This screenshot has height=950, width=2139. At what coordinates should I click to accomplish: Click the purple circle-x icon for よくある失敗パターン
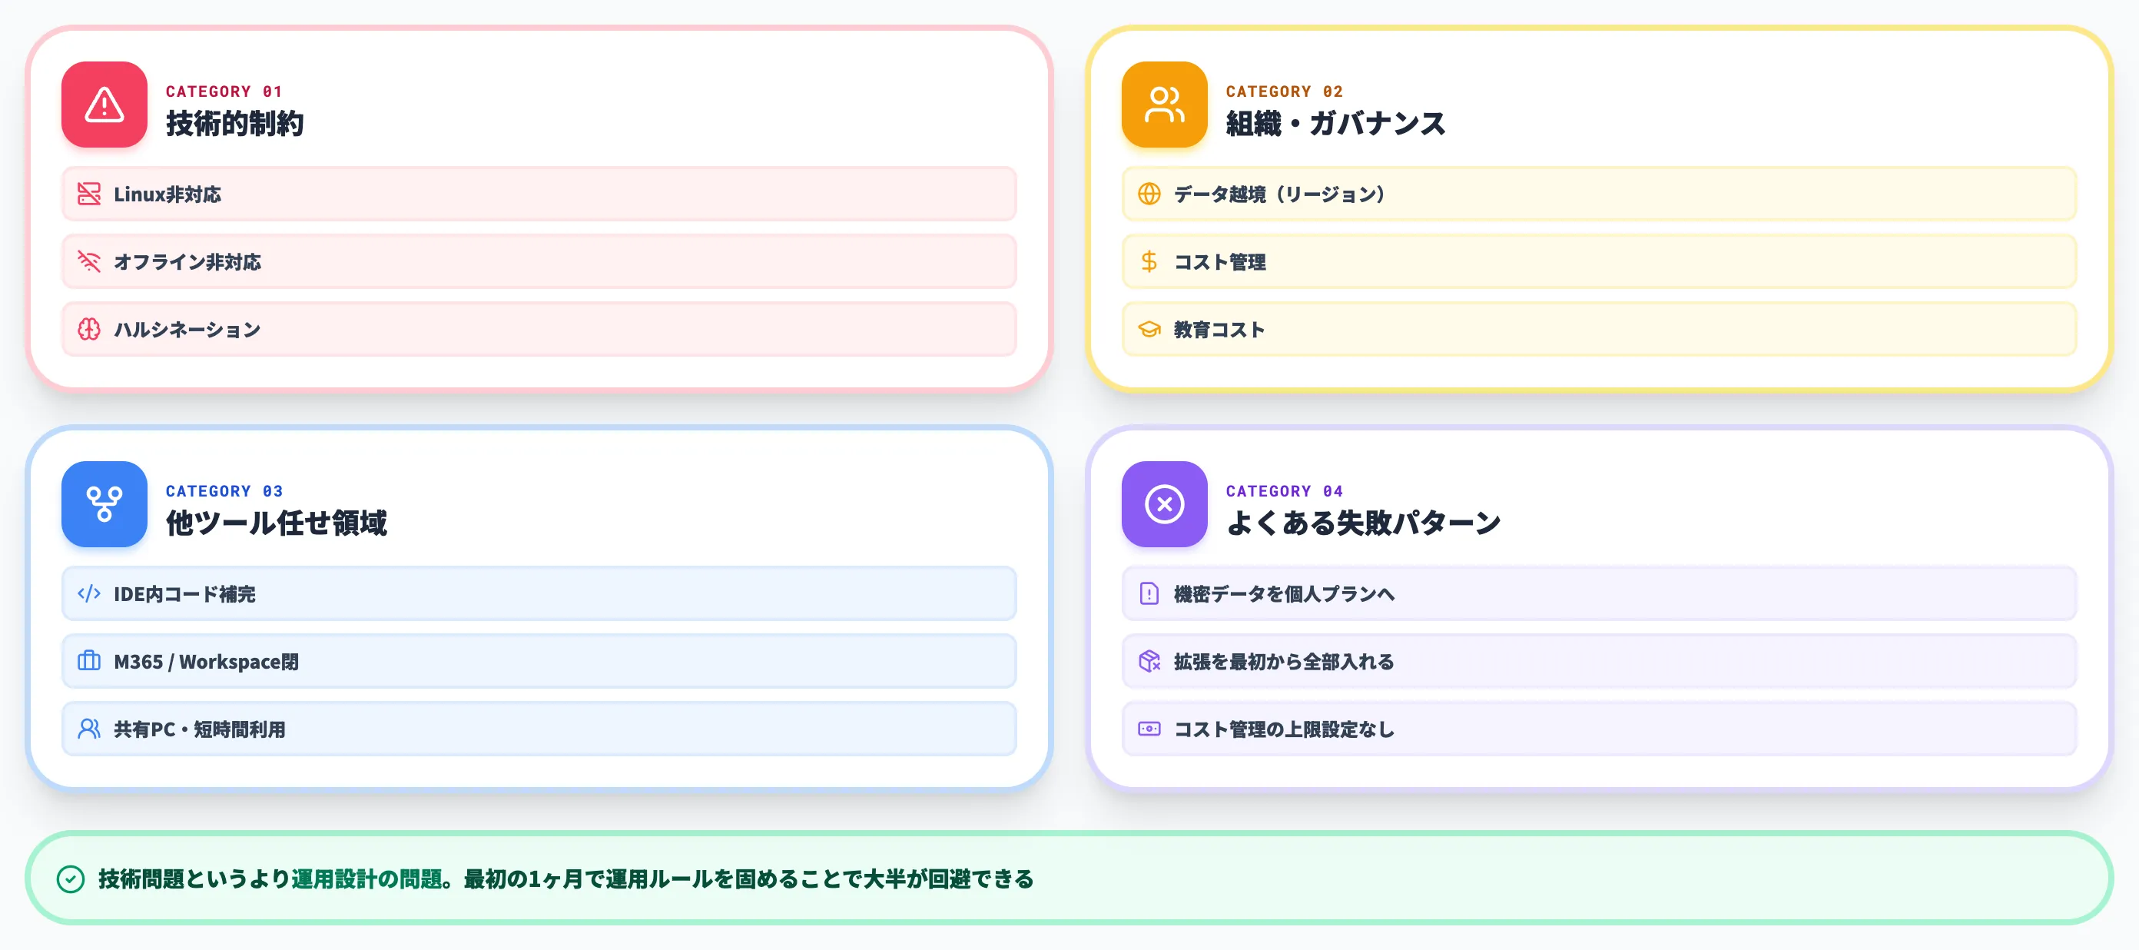1164,504
